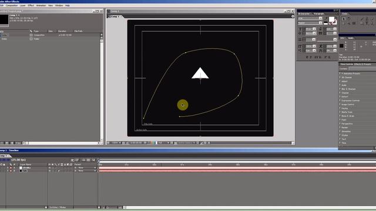Switch to the Paragraph tab
The height and width of the screenshot is (211, 376).
(319, 13)
